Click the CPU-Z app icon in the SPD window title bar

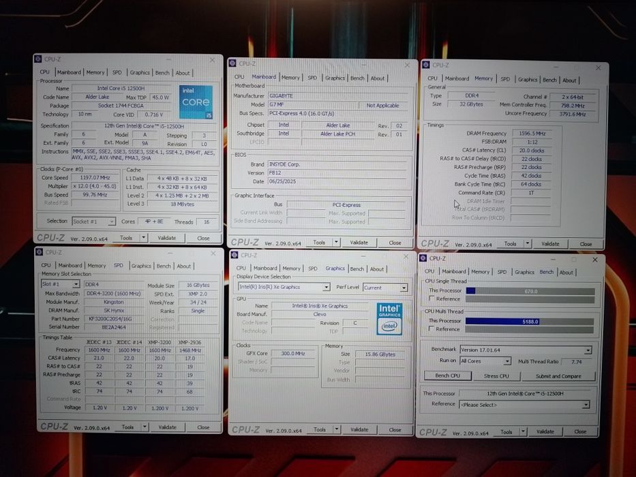(40, 252)
